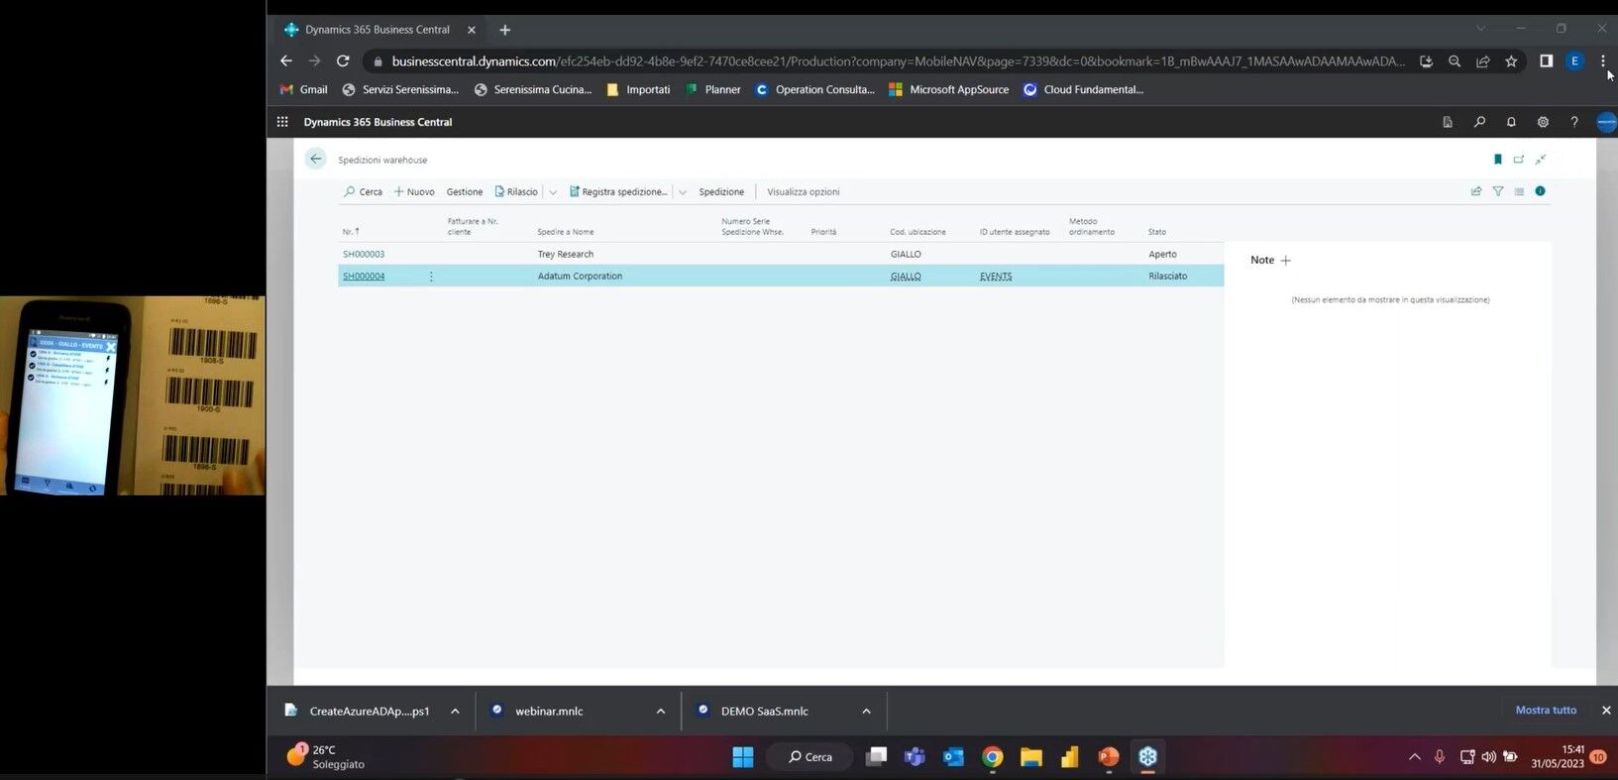
Task: Open the app launcher waffle menu
Action: click(282, 122)
